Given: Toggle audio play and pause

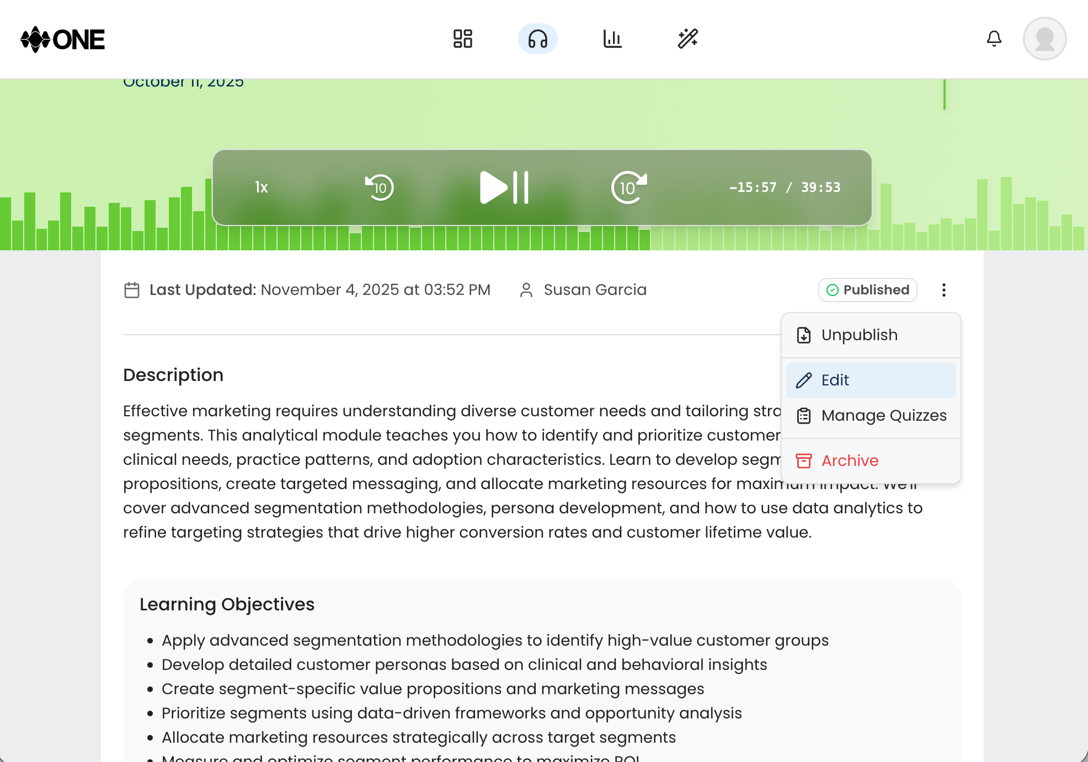Looking at the screenshot, I should [x=503, y=187].
